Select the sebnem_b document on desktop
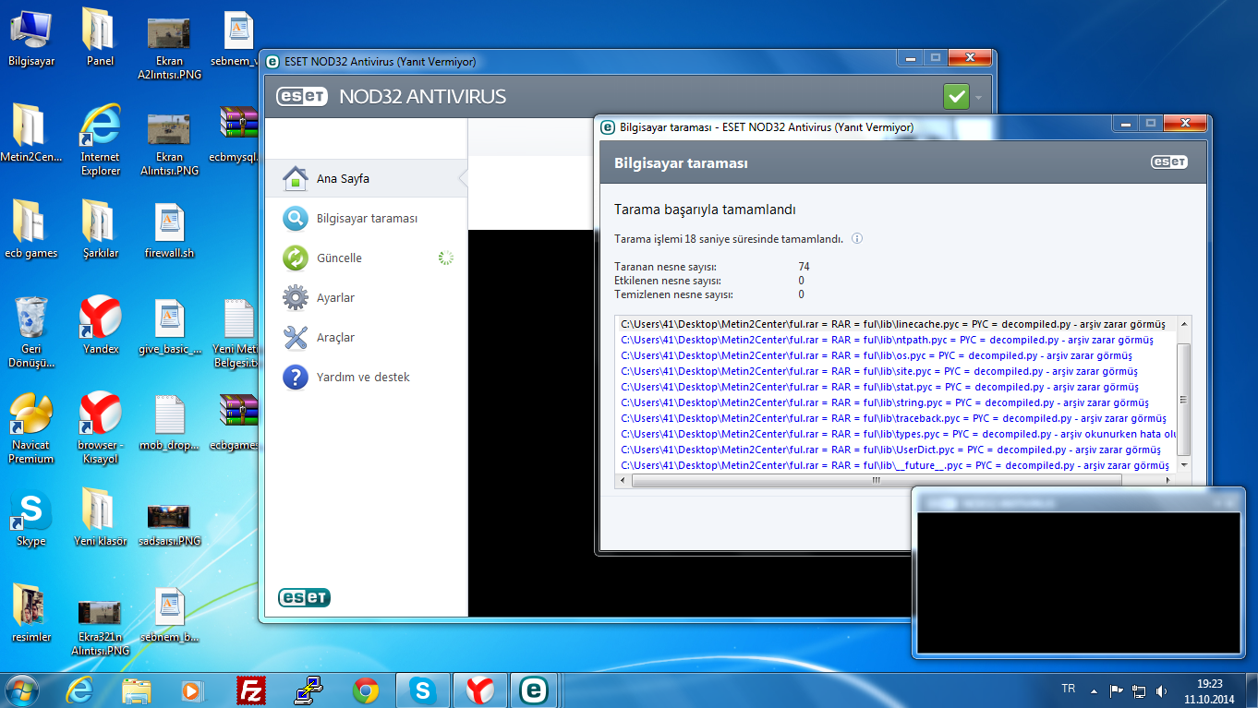This screenshot has width=1258, height=708. click(169, 615)
